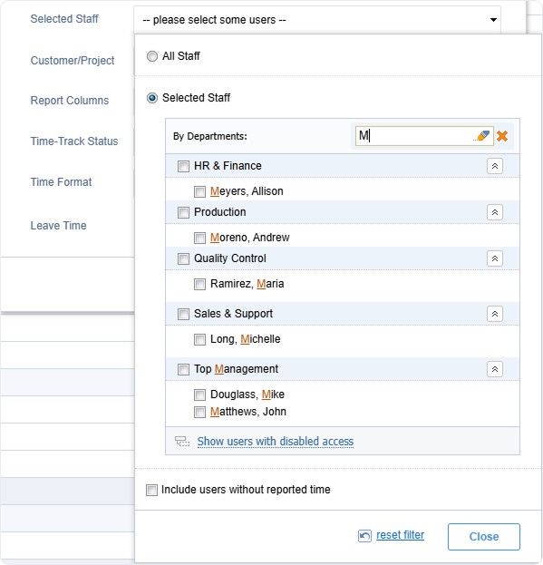Check the Quality Control department checkbox
This screenshot has width=543, height=565.
(183, 258)
